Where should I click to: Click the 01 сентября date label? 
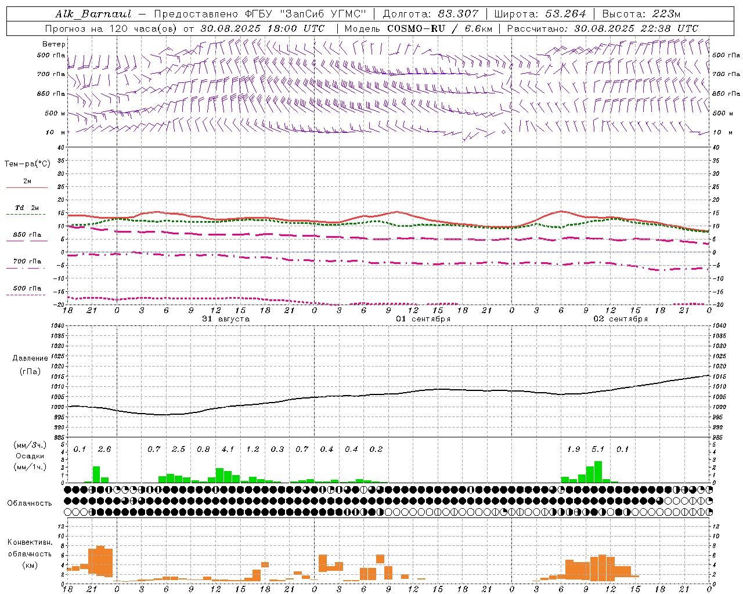point(423,319)
